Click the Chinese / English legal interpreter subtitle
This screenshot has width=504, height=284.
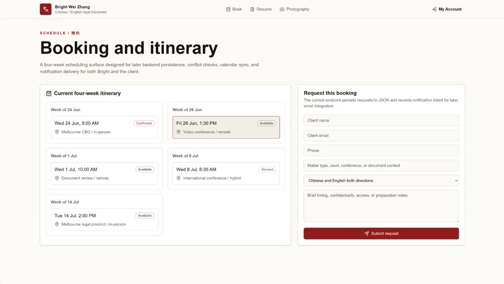coord(81,12)
